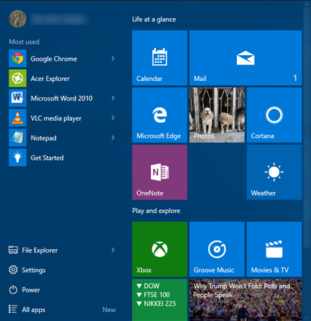Open the Groove Music tile
The image size is (311, 321).
[x=217, y=249]
